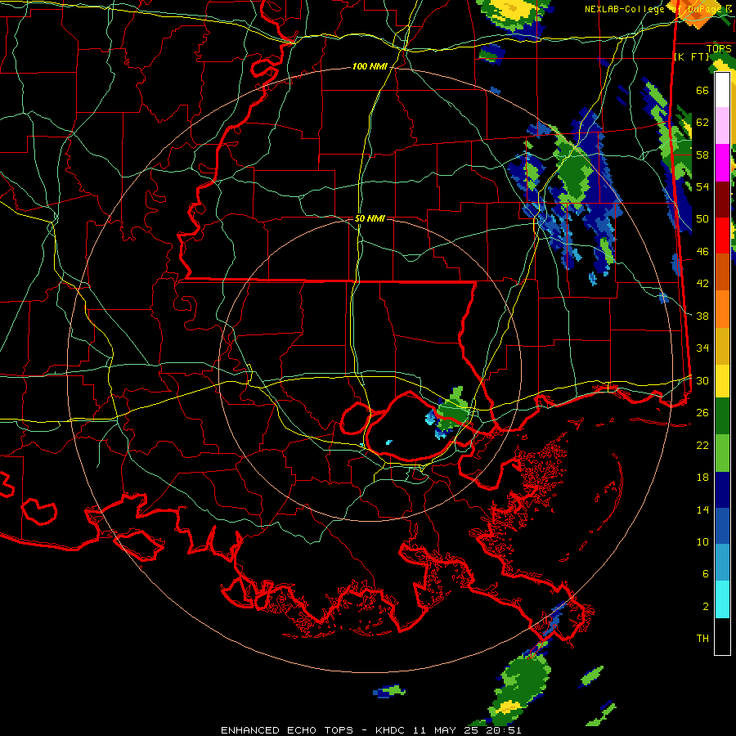
Task: Click the bright red legend segment
Action: coord(722,236)
